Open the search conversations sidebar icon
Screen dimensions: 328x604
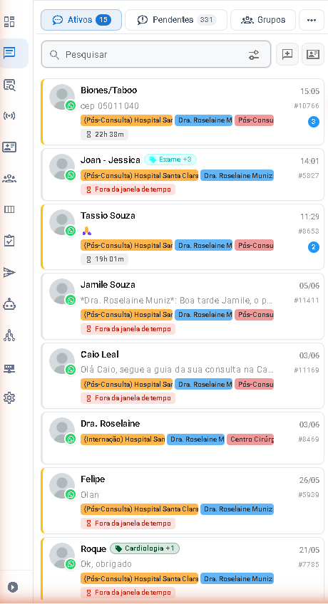9,84
